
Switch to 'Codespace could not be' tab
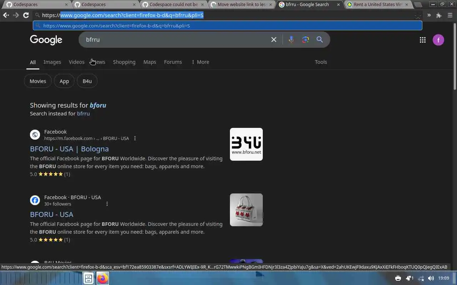tap(173, 5)
